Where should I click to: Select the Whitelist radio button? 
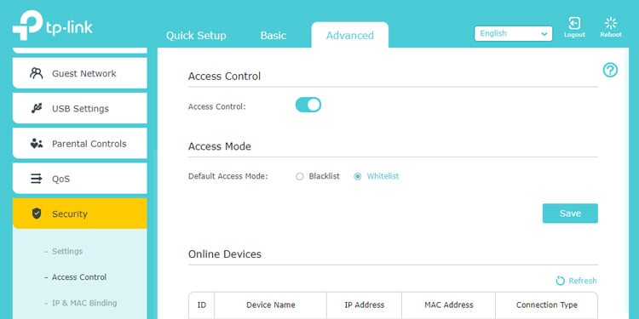tap(357, 177)
